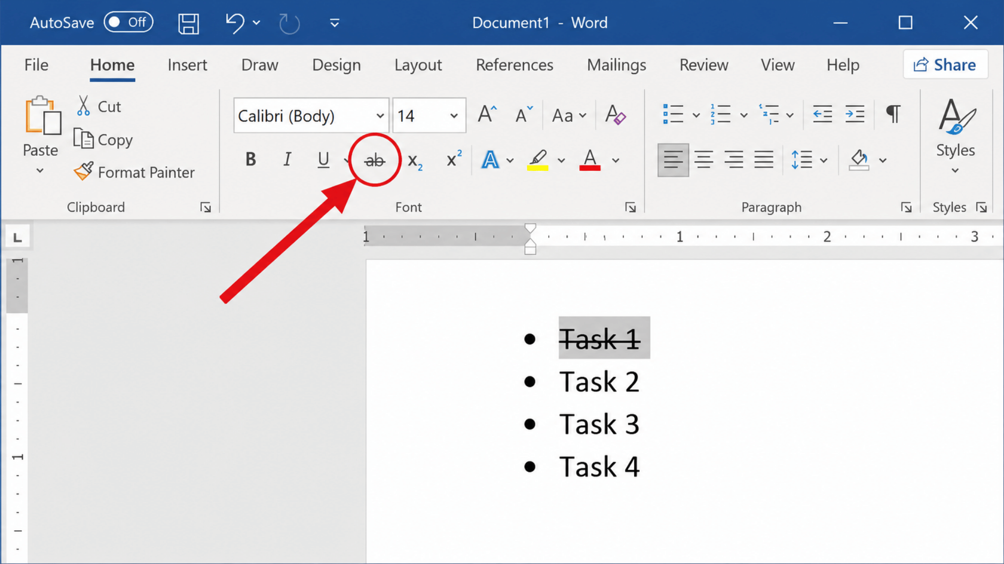The height and width of the screenshot is (564, 1004).
Task: Align text to the right
Action: tap(734, 160)
